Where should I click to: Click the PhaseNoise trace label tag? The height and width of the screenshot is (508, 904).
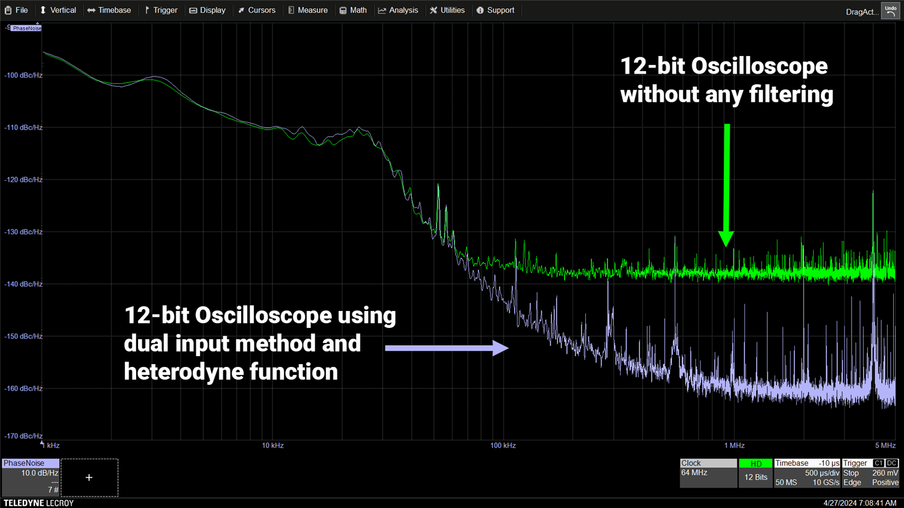tap(27, 28)
